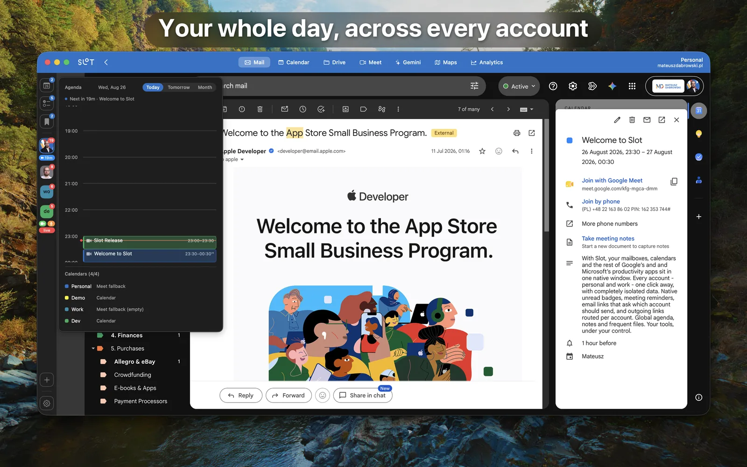Switch to the Drive tab
The width and height of the screenshot is (747, 467).
click(334, 63)
